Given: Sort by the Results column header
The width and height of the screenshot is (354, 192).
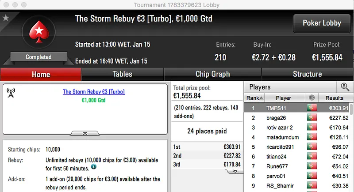Looking at the screenshot, I should [x=334, y=98].
